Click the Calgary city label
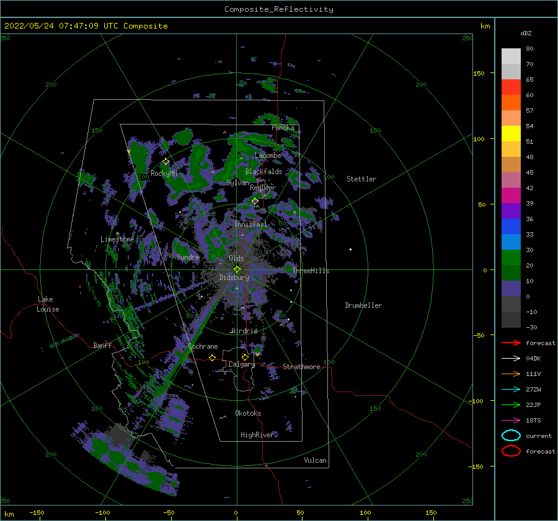This screenshot has width=558, height=521. click(x=242, y=364)
